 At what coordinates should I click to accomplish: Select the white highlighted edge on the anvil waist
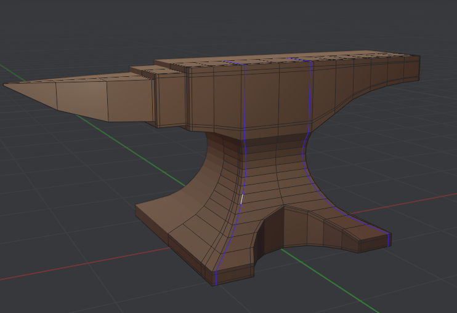[x=242, y=199]
